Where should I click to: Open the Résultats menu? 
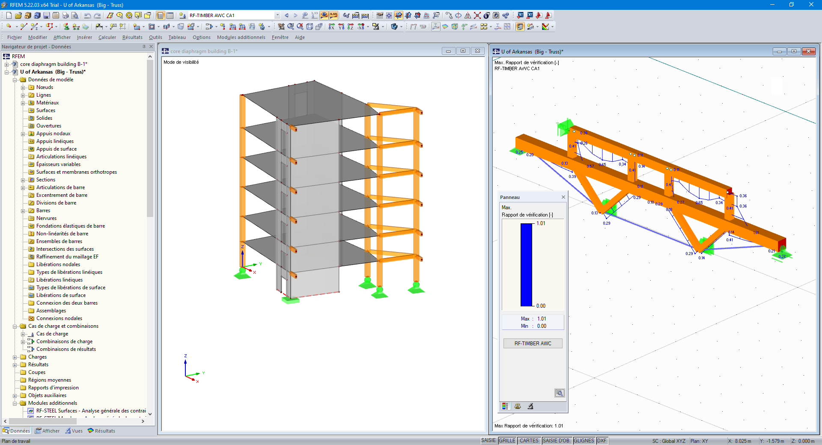132,37
